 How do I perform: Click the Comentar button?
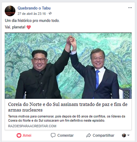pyautogui.click(x=62, y=135)
